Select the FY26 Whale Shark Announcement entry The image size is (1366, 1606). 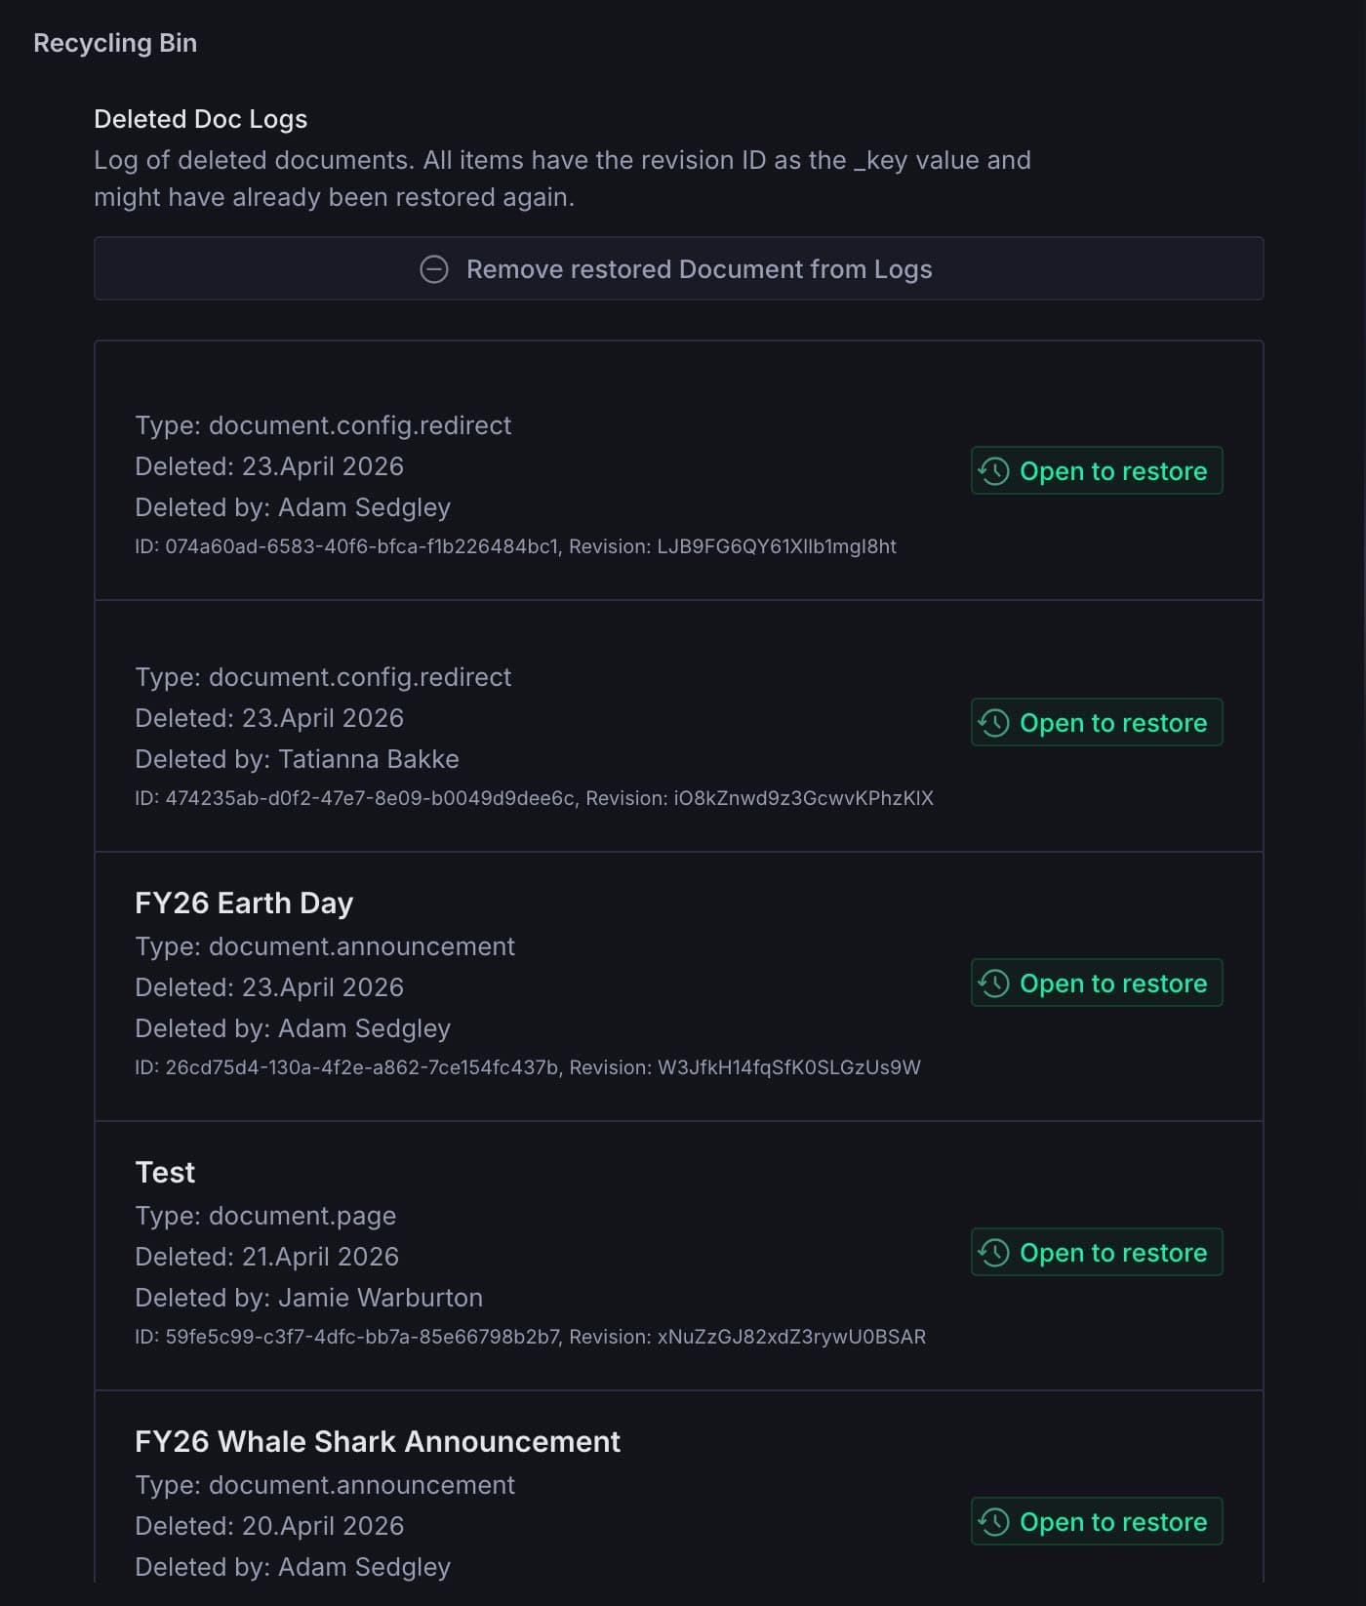click(x=378, y=1441)
